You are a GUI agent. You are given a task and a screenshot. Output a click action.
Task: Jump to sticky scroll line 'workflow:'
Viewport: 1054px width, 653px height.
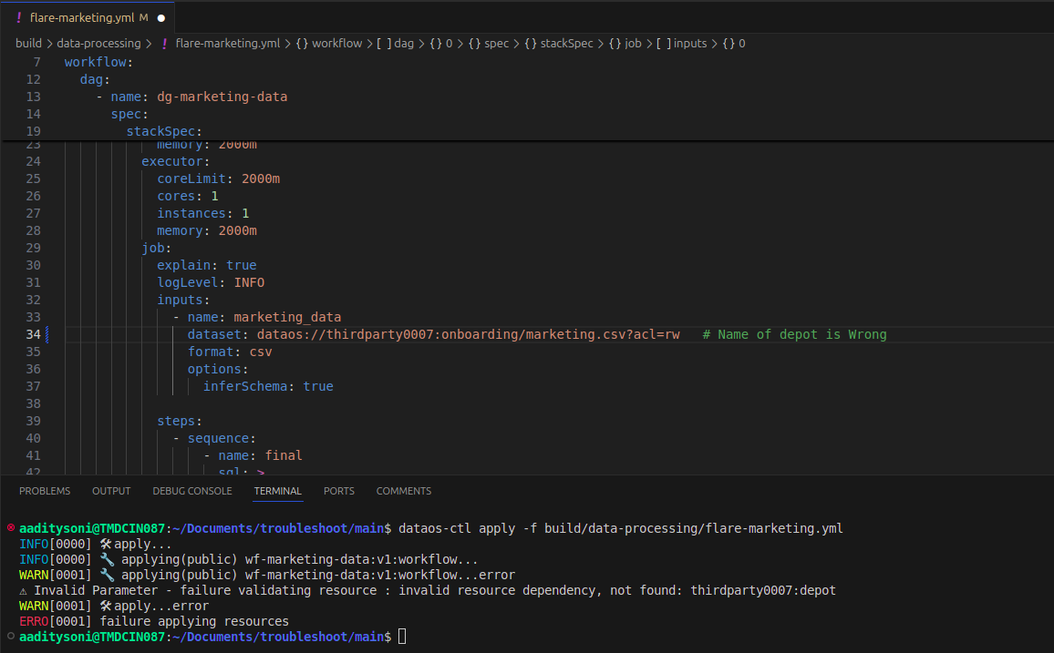[x=98, y=62]
